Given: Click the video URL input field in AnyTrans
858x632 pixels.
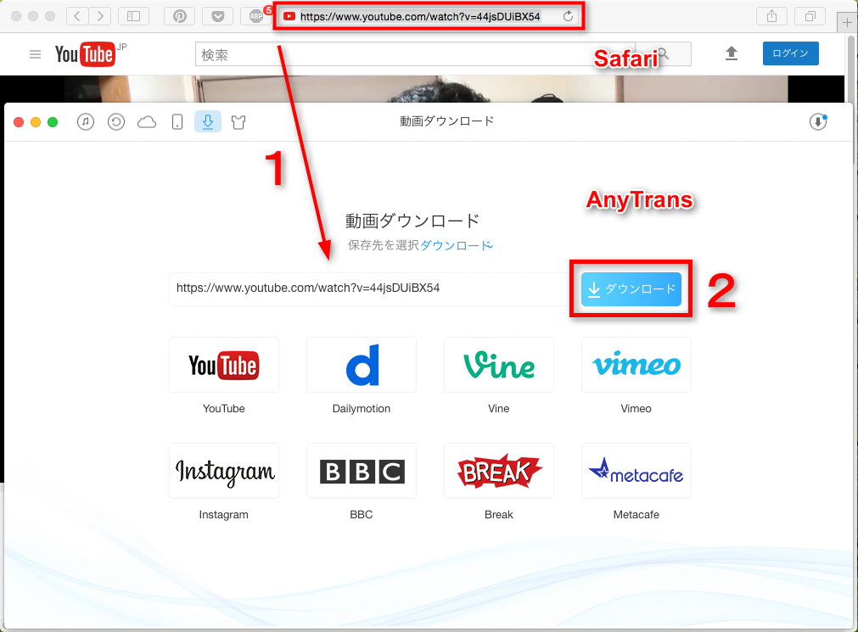Looking at the screenshot, I should pyautogui.click(x=371, y=289).
